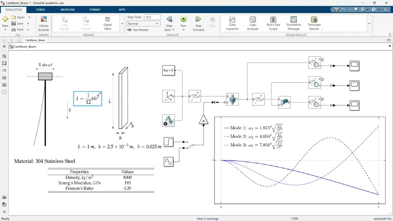The image size is (393, 221).
Task: Click the Stop Time input field
Action: click(152, 17)
